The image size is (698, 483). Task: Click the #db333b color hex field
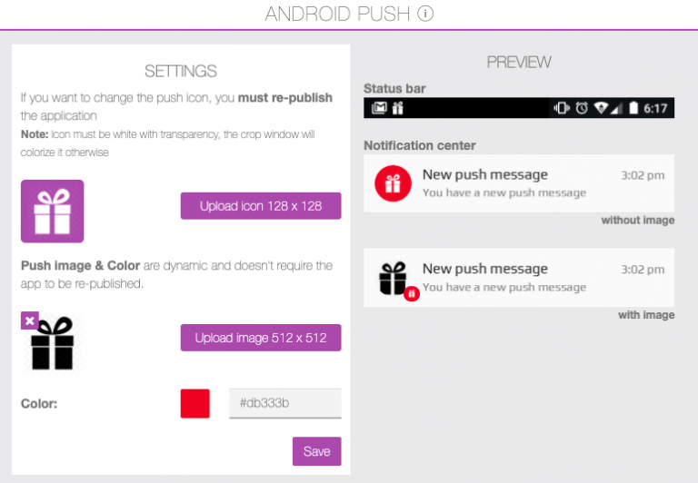pyautogui.click(x=284, y=403)
